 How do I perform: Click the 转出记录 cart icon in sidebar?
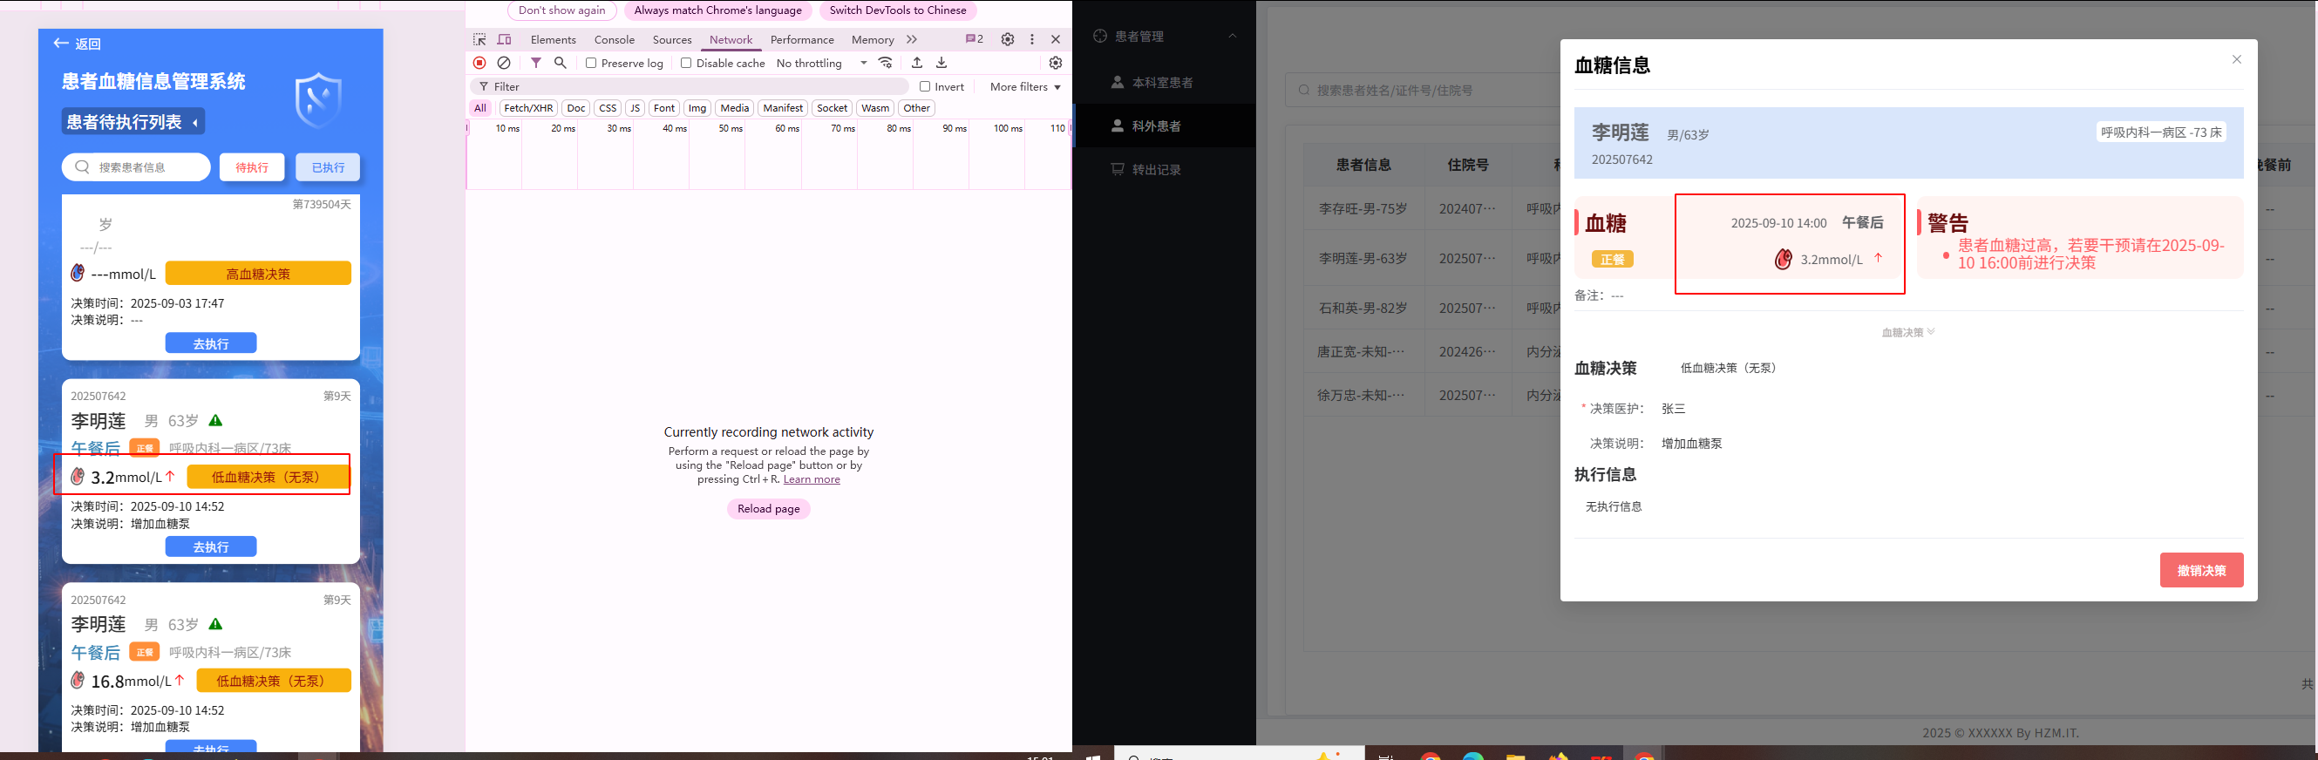1118,169
